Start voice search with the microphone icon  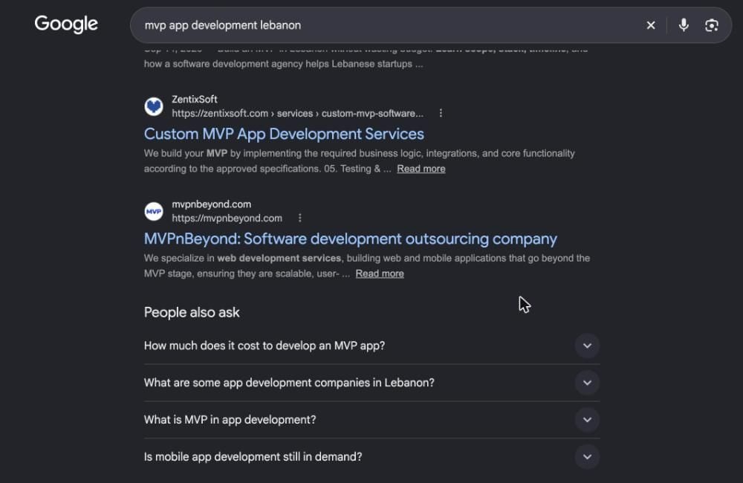(x=684, y=25)
